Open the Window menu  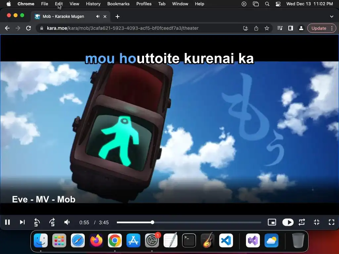pos(180,4)
